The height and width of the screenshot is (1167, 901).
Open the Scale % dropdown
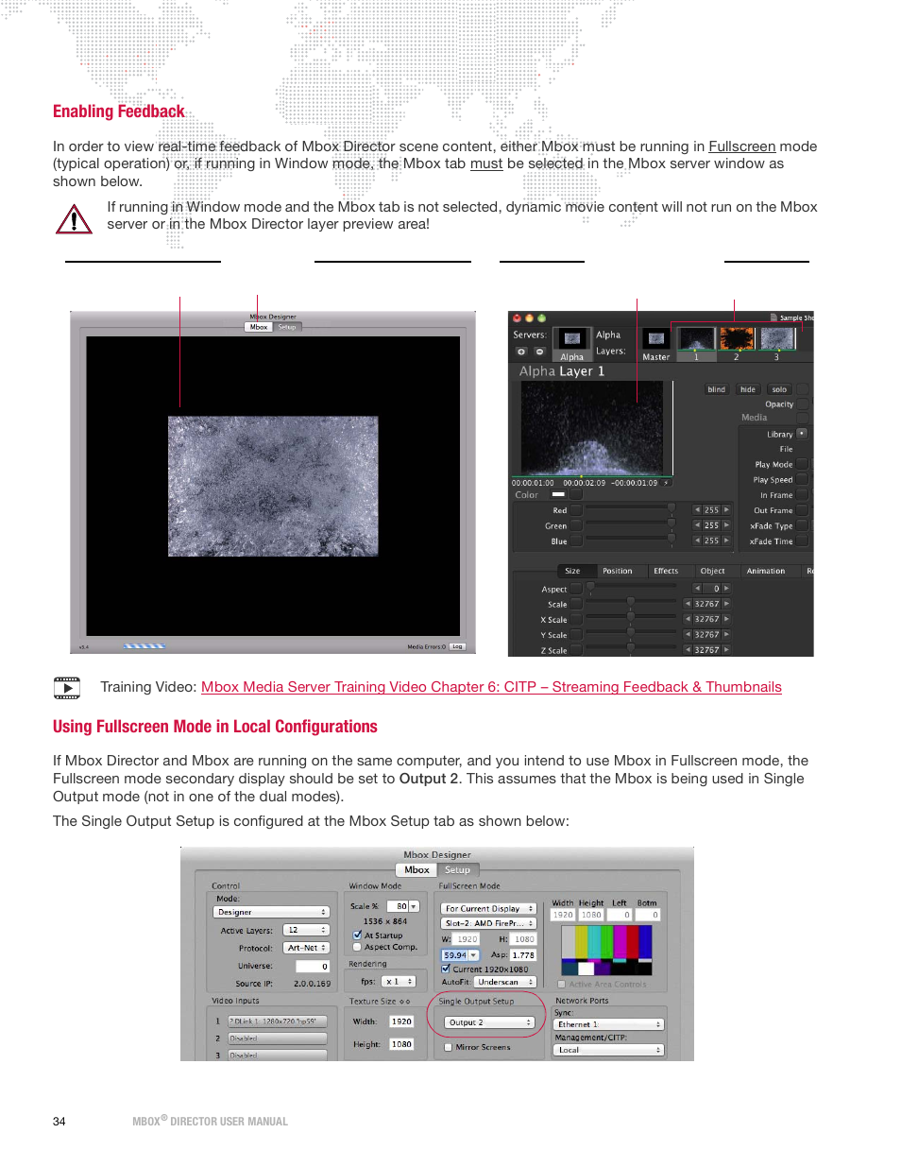pos(414,906)
